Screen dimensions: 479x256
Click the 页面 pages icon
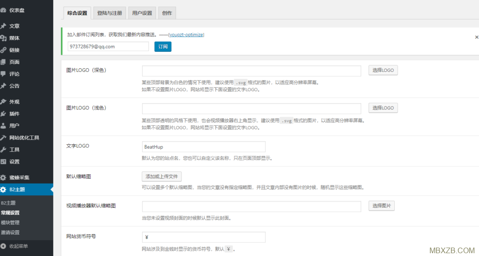pos(3,62)
